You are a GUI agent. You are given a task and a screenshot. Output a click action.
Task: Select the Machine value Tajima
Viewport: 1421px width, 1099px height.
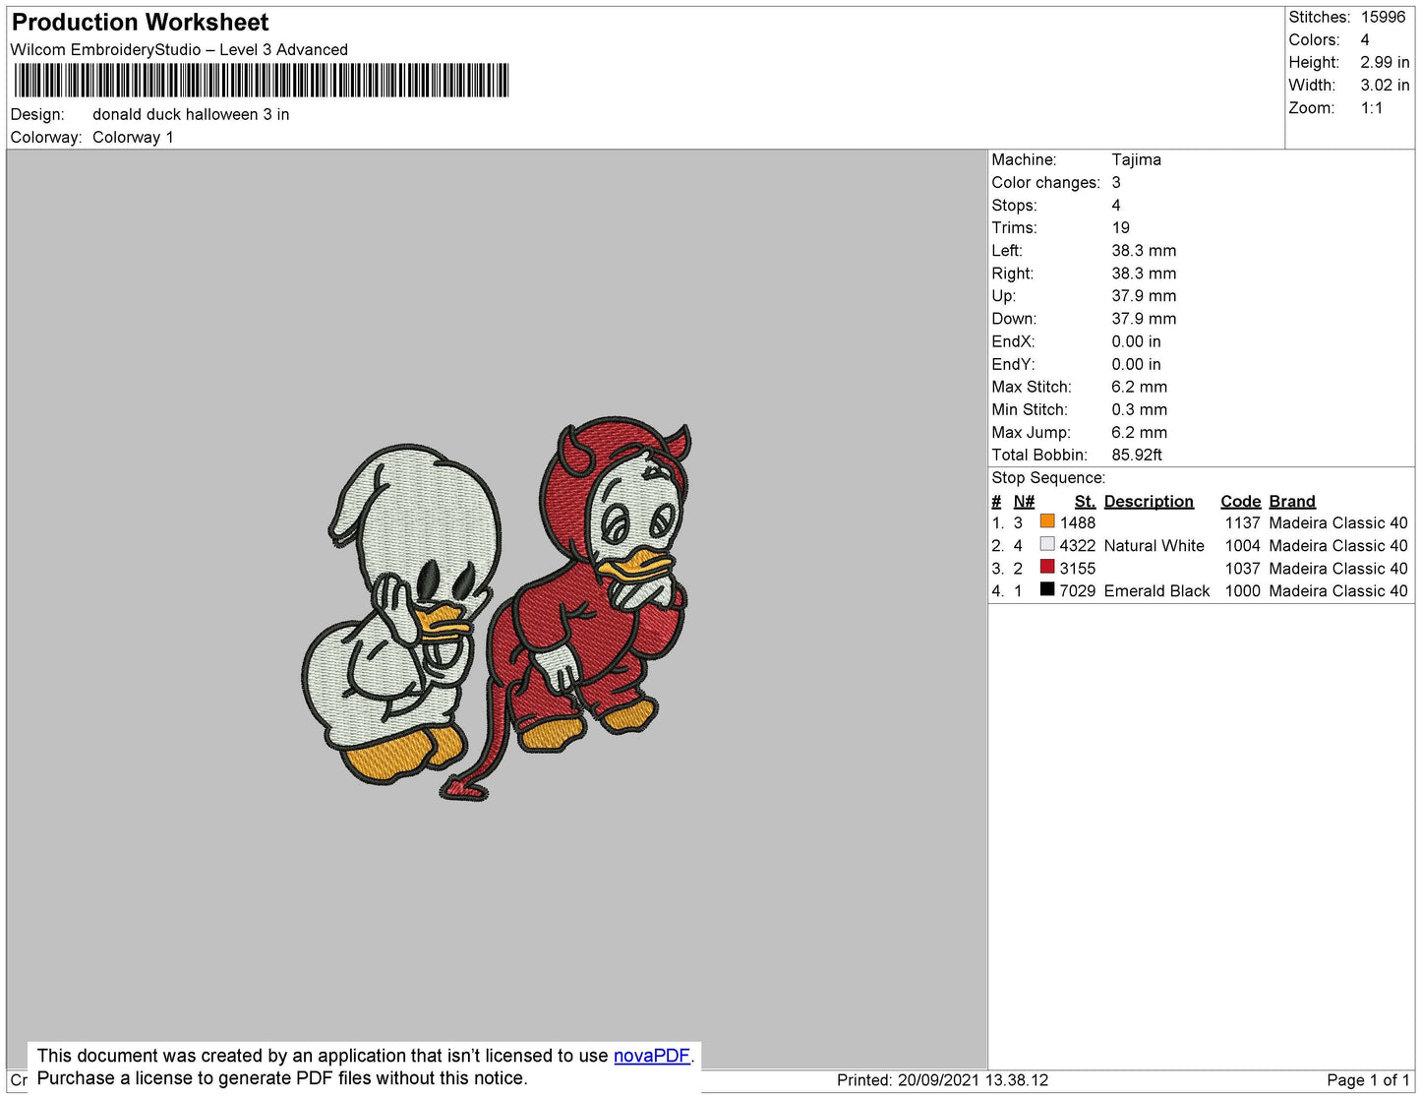pyautogui.click(x=1136, y=159)
